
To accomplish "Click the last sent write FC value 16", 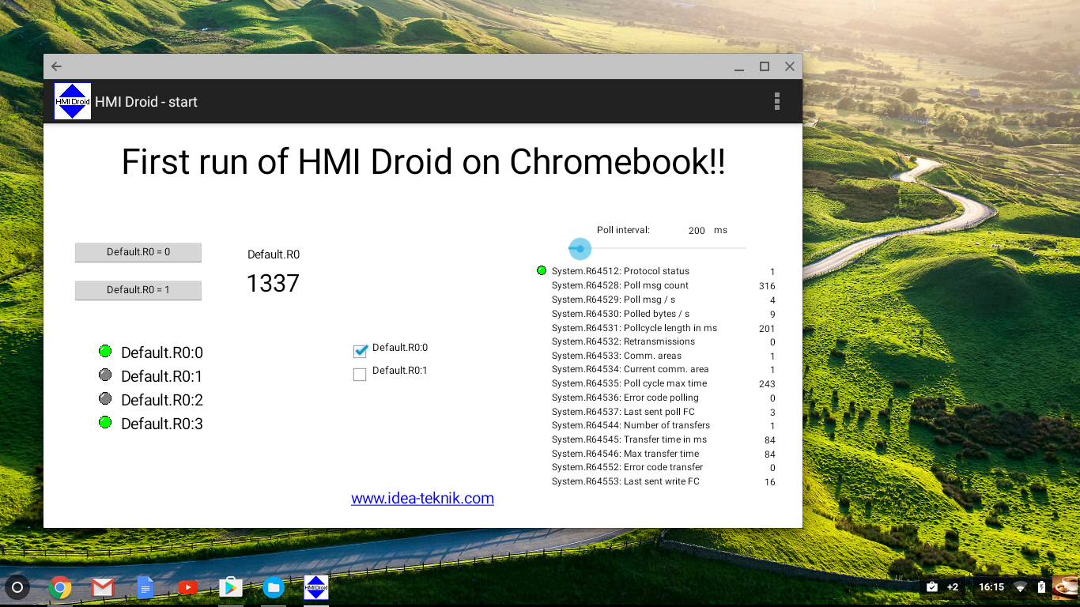I will pos(769,482).
